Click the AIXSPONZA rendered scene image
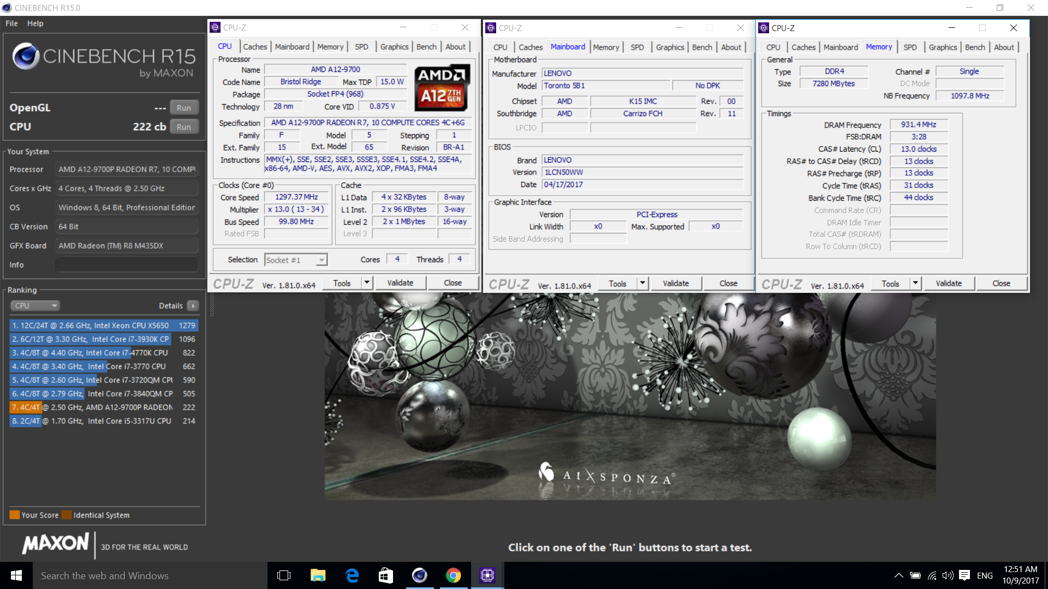This screenshot has height=589, width=1048. coord(630,396)
